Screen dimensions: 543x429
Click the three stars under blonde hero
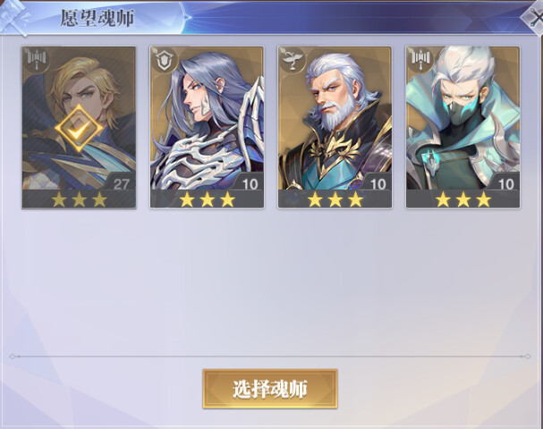tap(79, 199)
